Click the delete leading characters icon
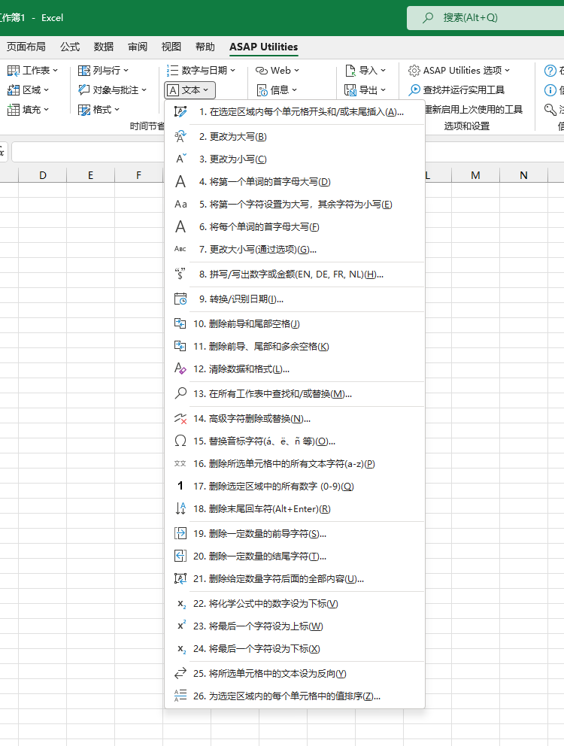Image resolution: width=564 pixels, height=746 pixels. (x=180, y=533)
